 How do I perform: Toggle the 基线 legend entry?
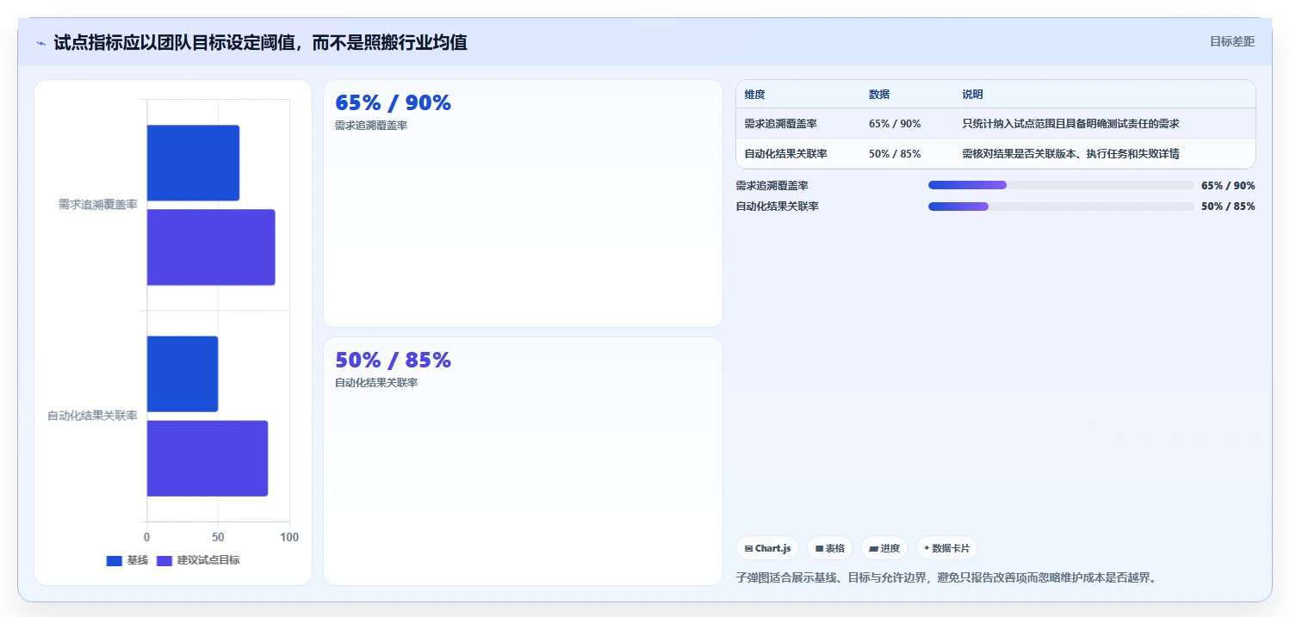click(x=127, y=560)
